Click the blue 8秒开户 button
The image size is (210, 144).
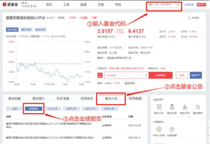click(x=196, y=75)
